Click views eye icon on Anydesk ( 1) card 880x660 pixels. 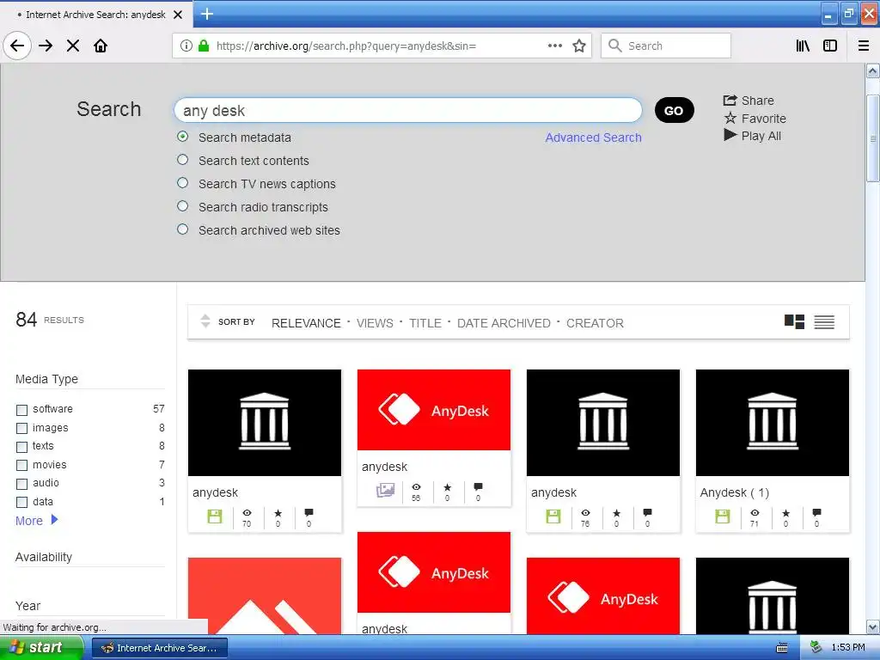point(755,512)
